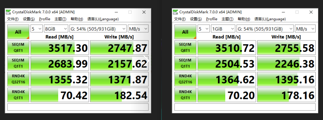The image size is (323, 120).
Task: Click the 2755.58 write result
Action: [286, 48]
